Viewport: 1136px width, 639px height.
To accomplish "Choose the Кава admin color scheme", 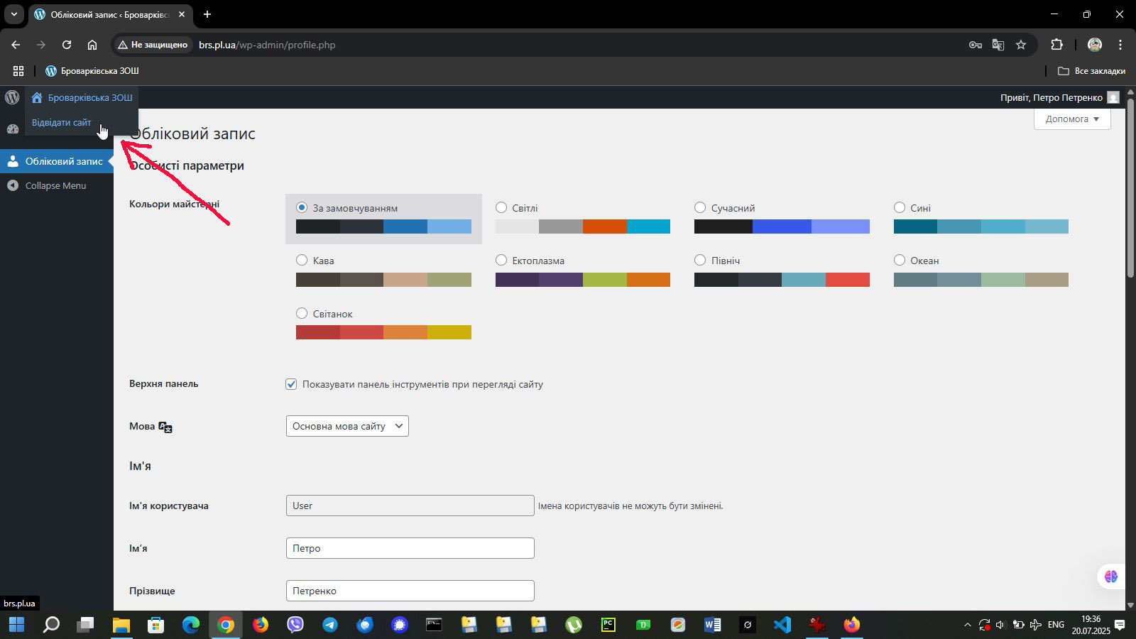I will click(302, 260).
